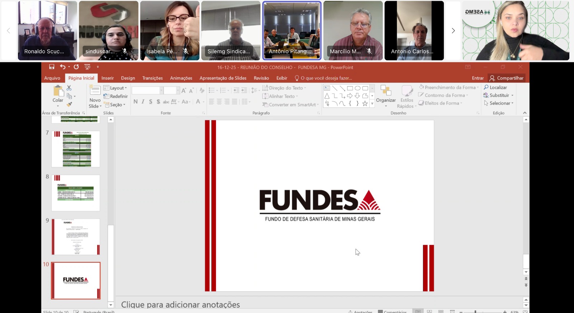The width and height of the screenshot is (574, 313).
Task: Click the Redefinir button
Action: [x=116, y=96]
